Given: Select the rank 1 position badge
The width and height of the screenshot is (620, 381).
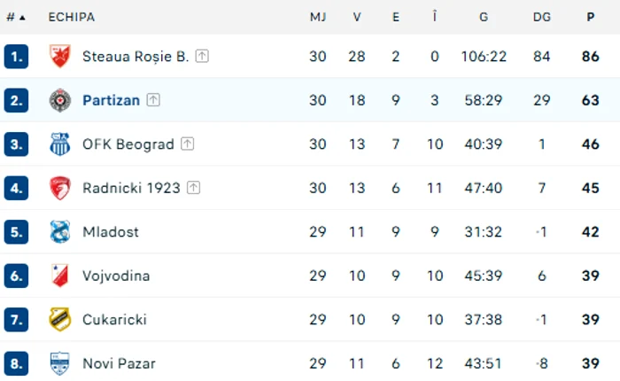Looking at the screenshot, I should pos(16,57).
